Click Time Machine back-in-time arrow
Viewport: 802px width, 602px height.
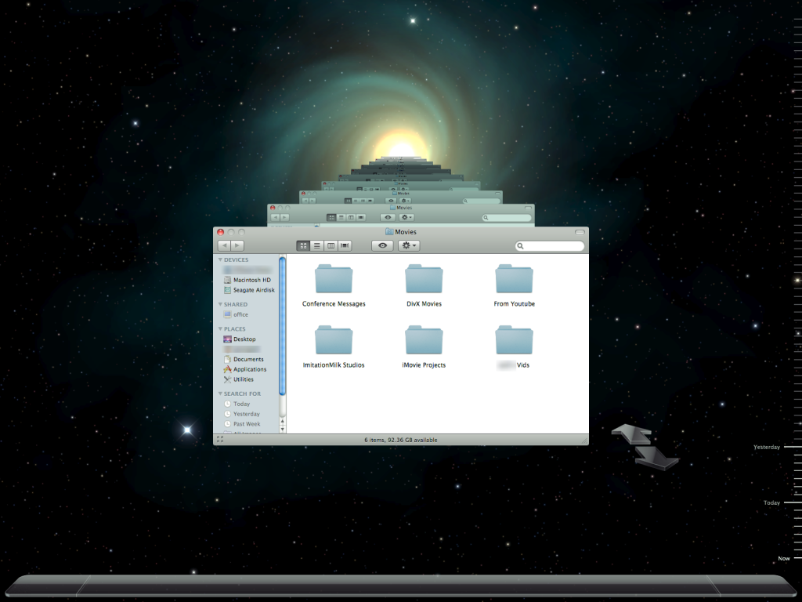click(x=632, y=433)
